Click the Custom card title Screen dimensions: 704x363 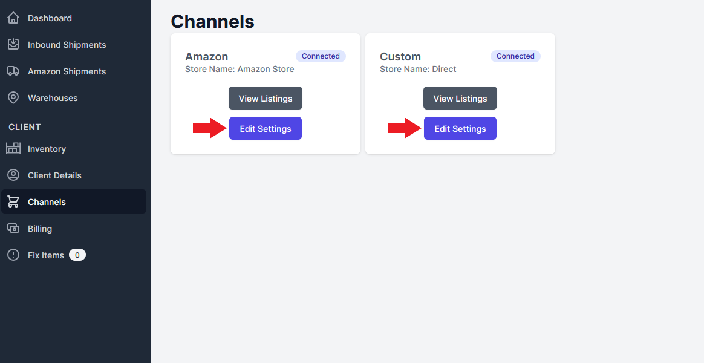pos(400,57)
